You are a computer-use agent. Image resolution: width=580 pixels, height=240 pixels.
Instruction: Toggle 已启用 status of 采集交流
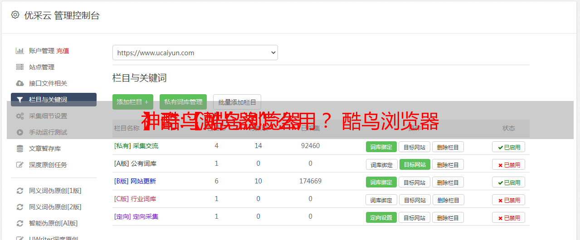pos(508,147)
